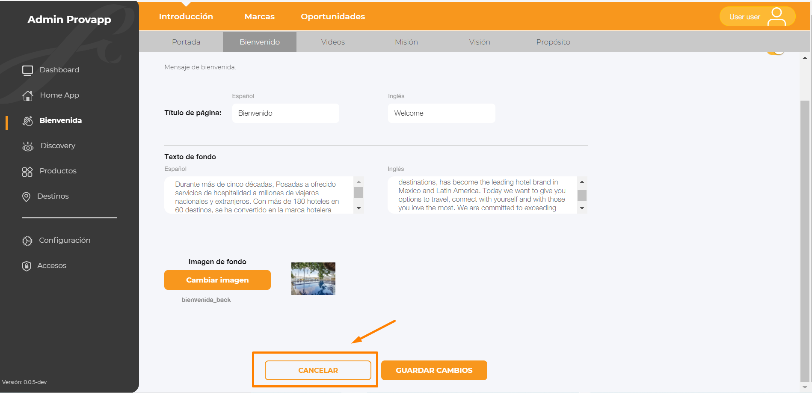The image size is (812, 393).
Task: Click the Cambiar imagen button
Action: [217, 280]
